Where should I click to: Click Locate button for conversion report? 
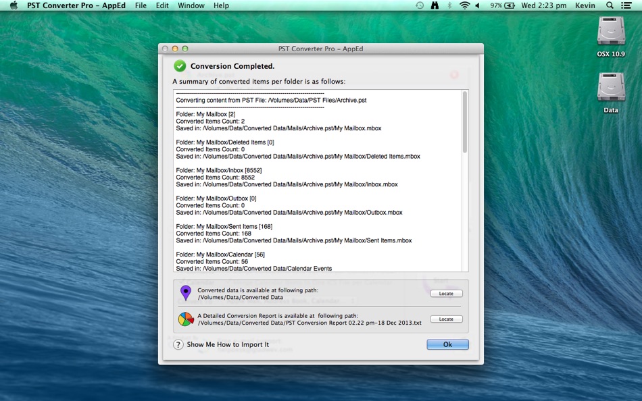click(446, 319)
